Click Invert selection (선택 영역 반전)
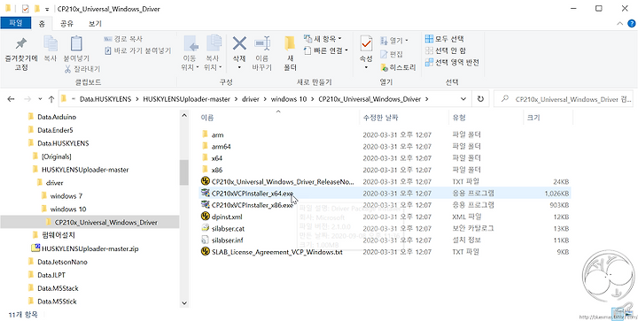The image size is (638, 321). pyautogui.click(x=452, y=63)
